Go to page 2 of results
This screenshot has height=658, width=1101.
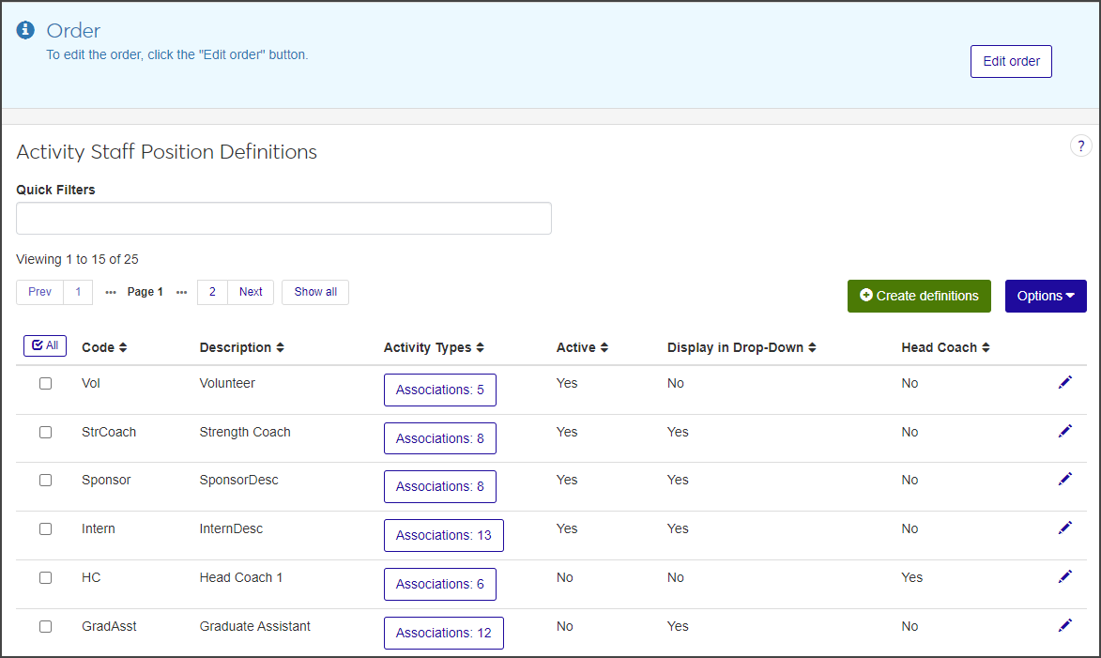(212, 292)
